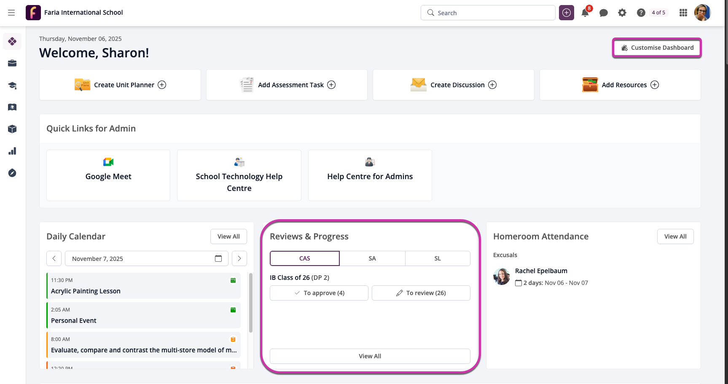This screenshot has height=384, width=728.
Task: Click the settings gear icon
Action: pyautogui.click(x=622, y=13)
